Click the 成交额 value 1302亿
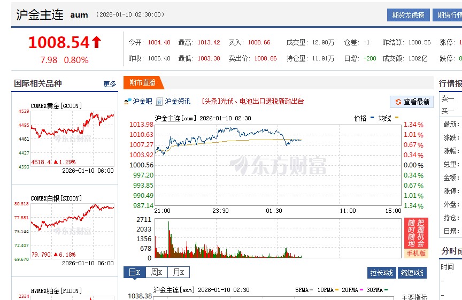 coord(418,58)
